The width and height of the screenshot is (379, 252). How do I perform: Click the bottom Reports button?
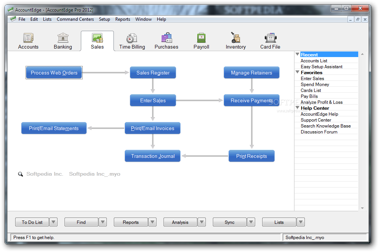(131, 222)
